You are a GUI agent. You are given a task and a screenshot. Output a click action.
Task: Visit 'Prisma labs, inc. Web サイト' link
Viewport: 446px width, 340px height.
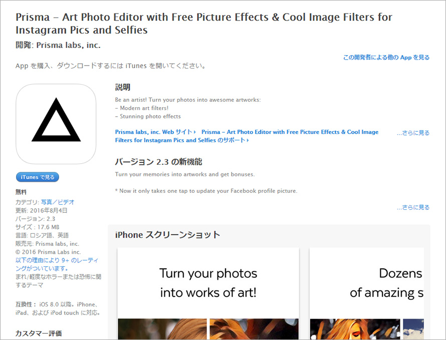click(x=155, y=132)
